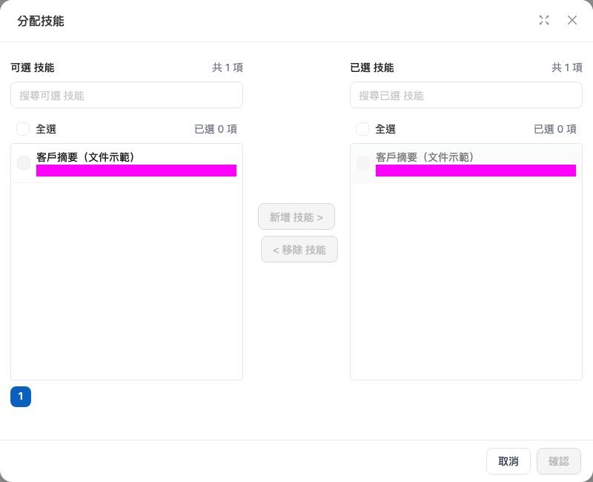Focus the 搜尋可選 技能 search field
This screenshot has width=593, height=482.
tap(127, 96)
